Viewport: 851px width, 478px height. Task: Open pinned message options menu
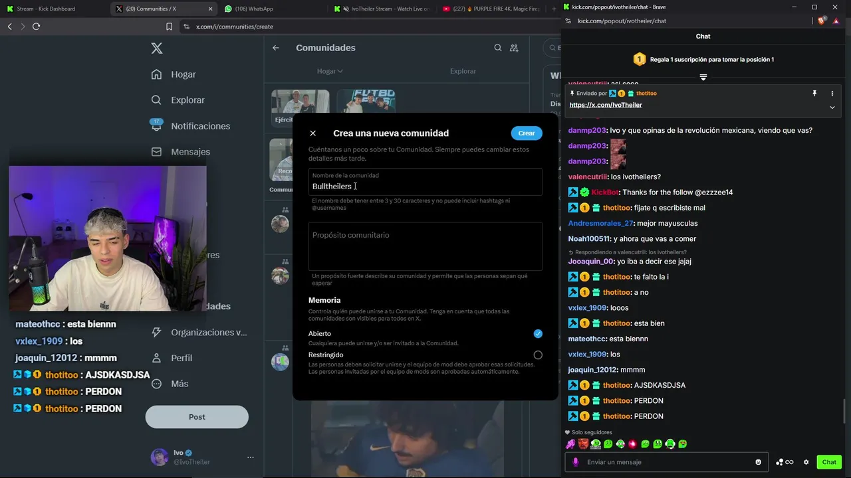pos(832,94)
